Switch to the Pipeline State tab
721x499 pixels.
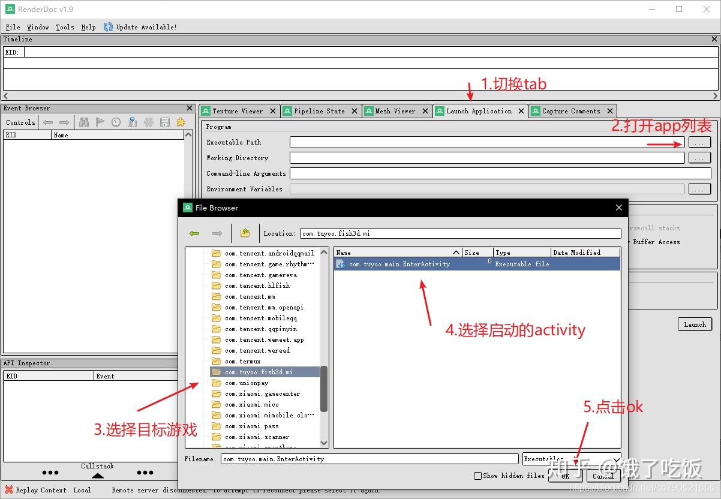320,110
